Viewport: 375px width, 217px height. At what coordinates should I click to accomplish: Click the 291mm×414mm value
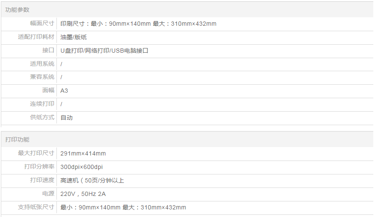[x=83, y=153]
